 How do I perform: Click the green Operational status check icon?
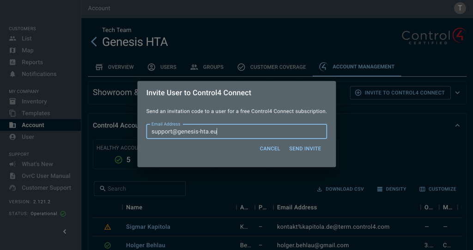(63, 213)
